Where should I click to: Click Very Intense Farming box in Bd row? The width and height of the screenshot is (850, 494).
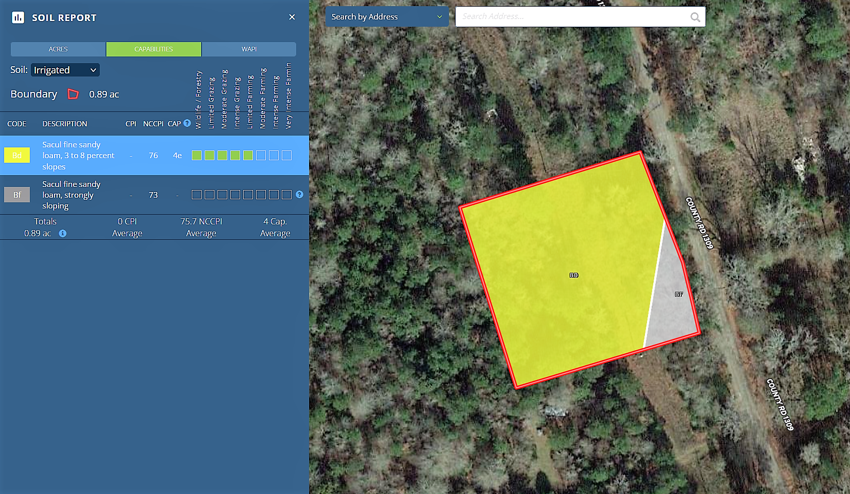pos(286,155)
